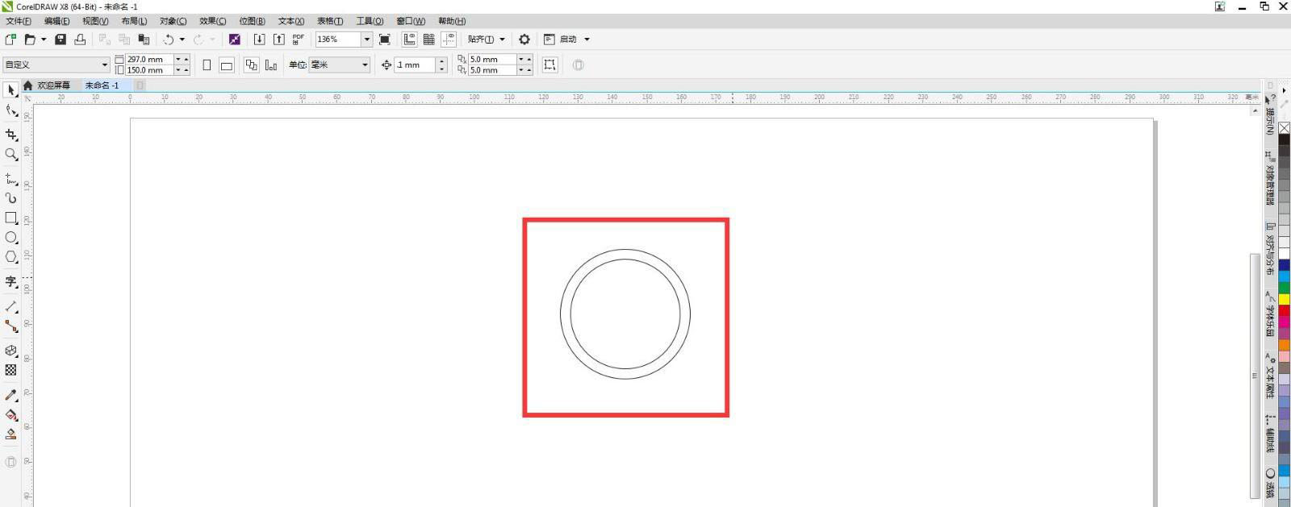The height and width of the screenshot is (507, 1291).
Task: Pick the yellow swatch in color palette
Action: point(1284,300)
